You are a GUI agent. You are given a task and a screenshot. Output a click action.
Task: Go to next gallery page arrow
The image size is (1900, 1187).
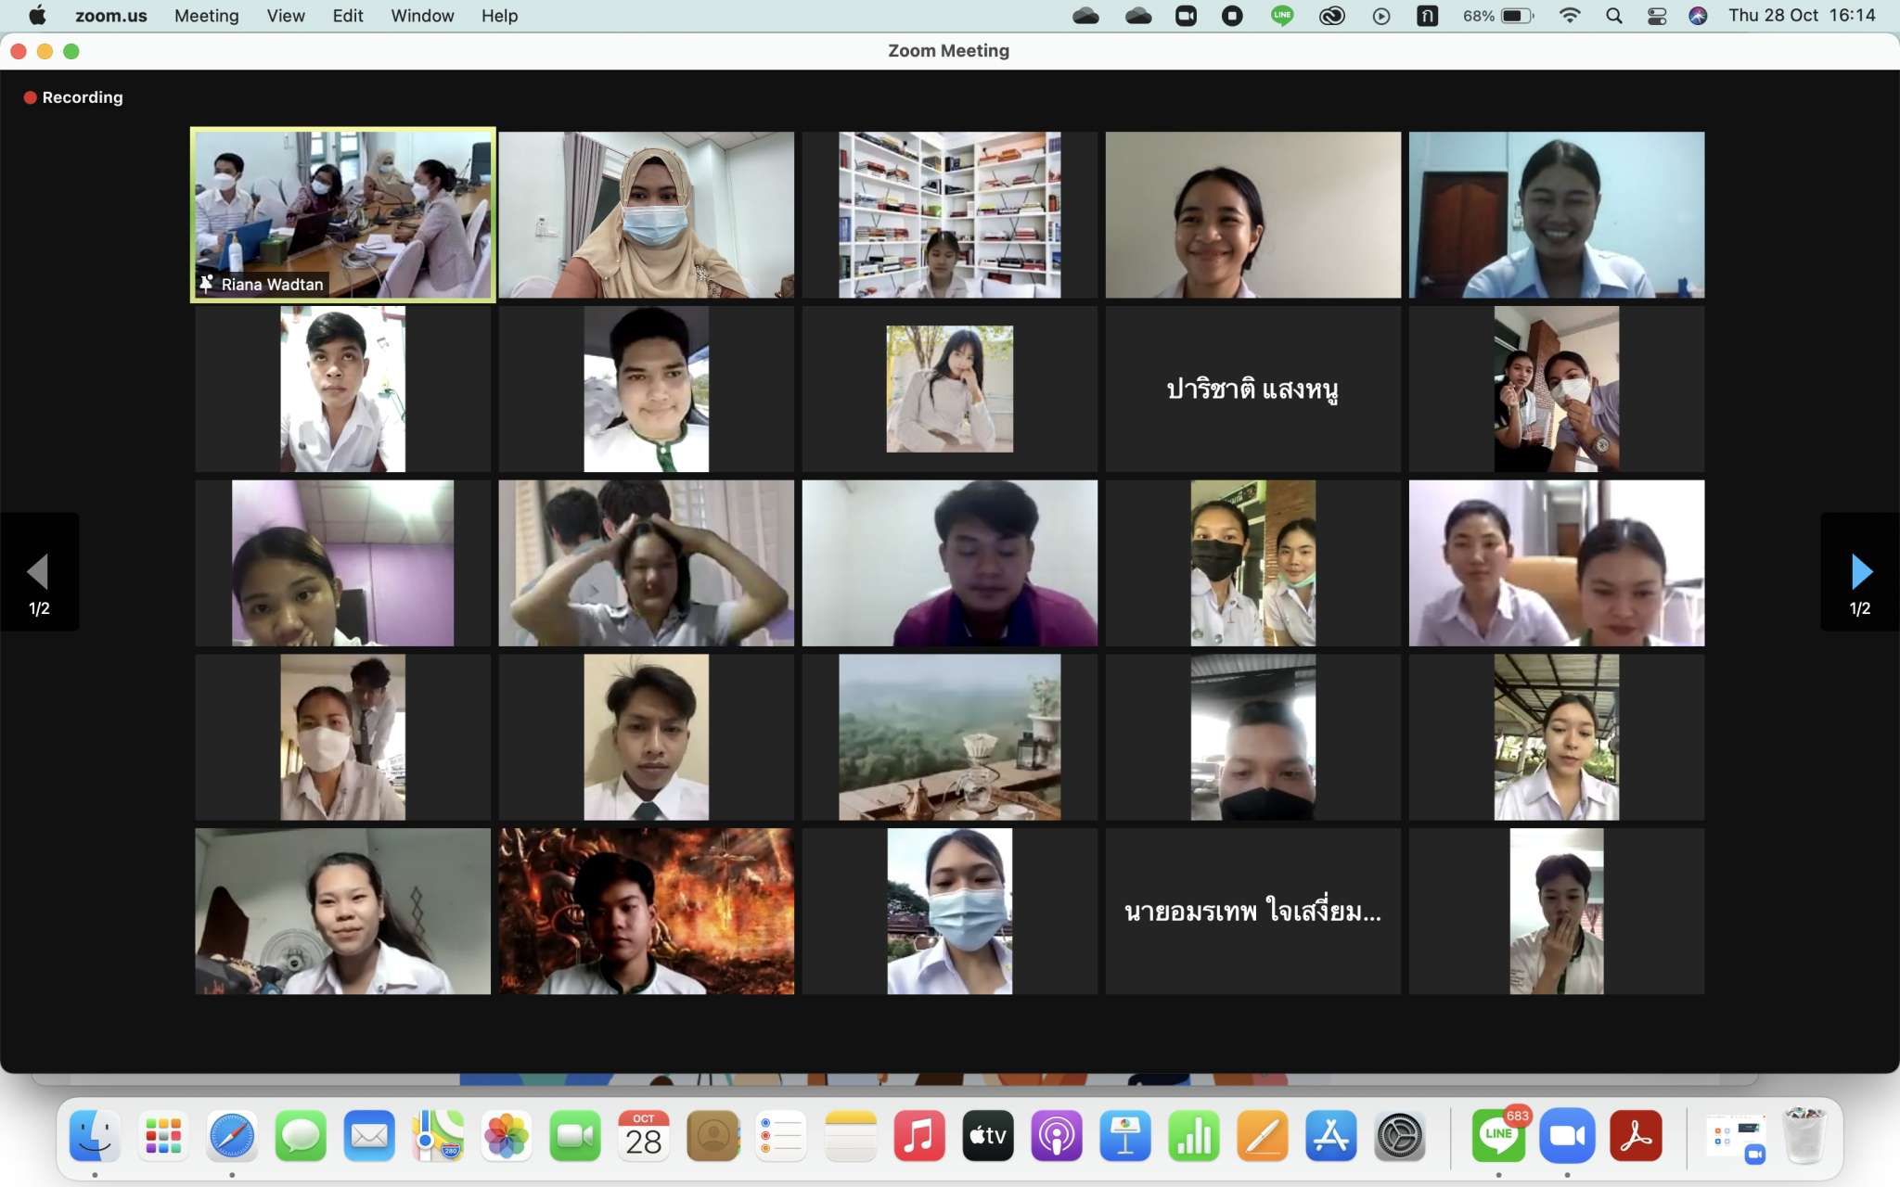pos(1860,572)
